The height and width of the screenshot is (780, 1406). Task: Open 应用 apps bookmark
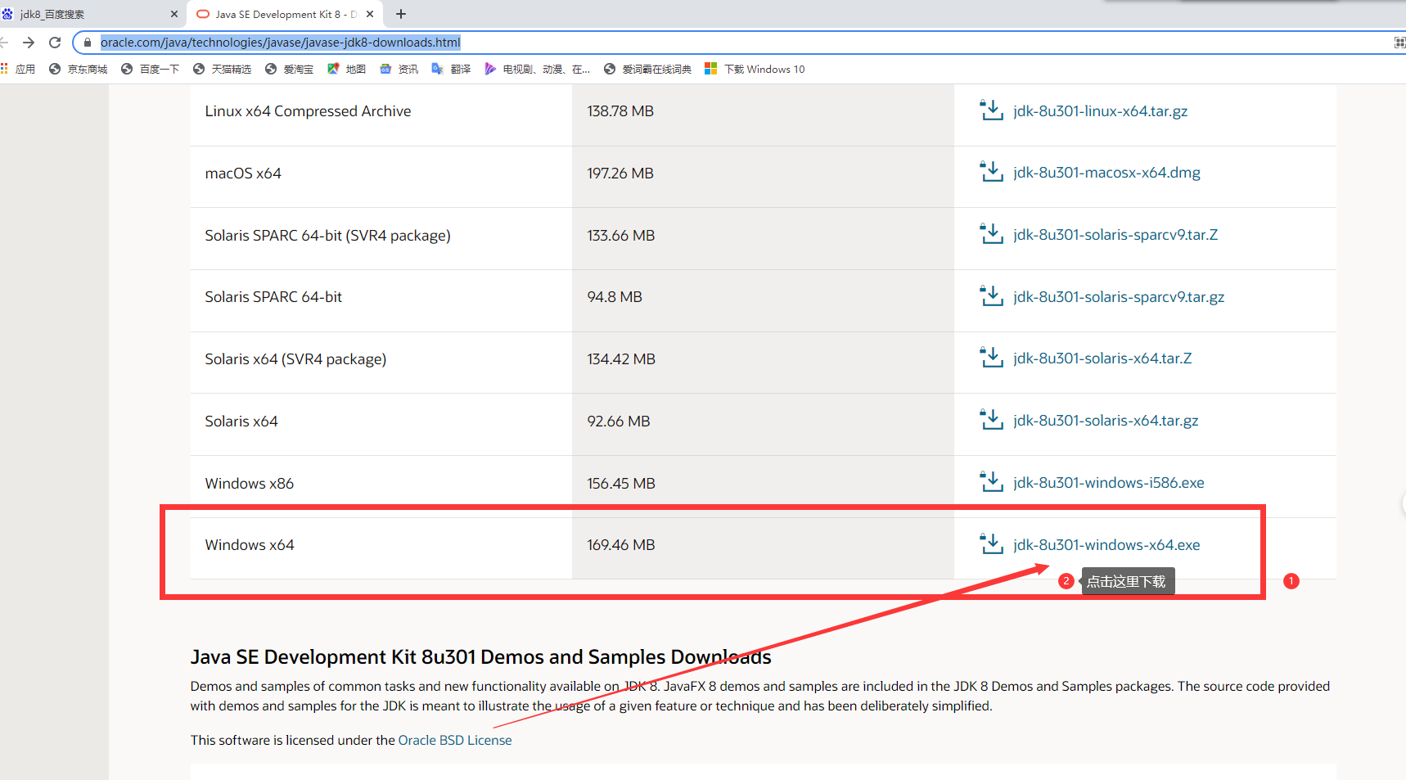pos(18,70)
